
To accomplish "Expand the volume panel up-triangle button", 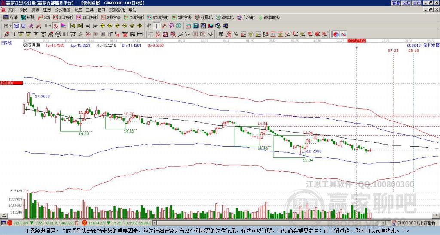I will coord(4,215).
